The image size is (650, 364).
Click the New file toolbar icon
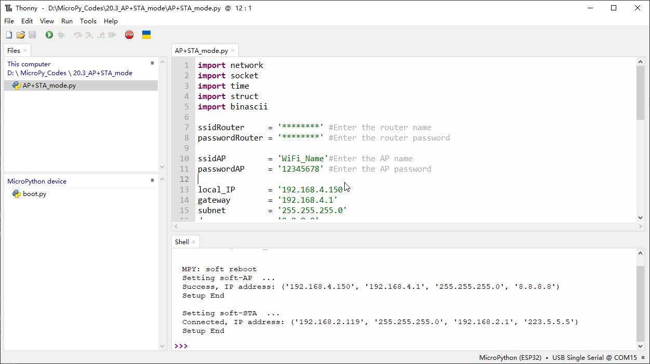click(9, 35)
